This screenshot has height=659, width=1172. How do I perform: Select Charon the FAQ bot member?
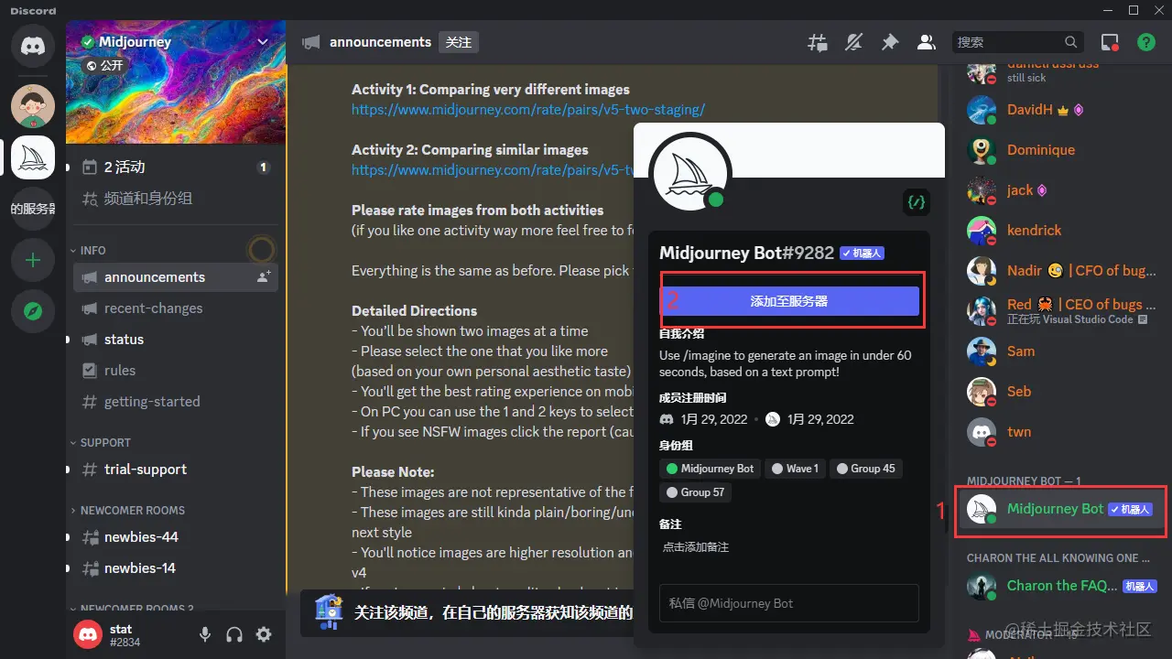[x=1062, y=587]
